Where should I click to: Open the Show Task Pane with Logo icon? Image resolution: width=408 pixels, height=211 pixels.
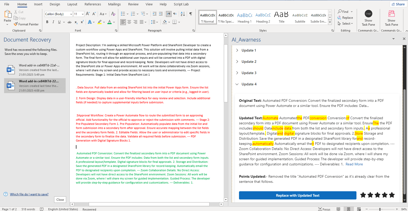point(368,18)
